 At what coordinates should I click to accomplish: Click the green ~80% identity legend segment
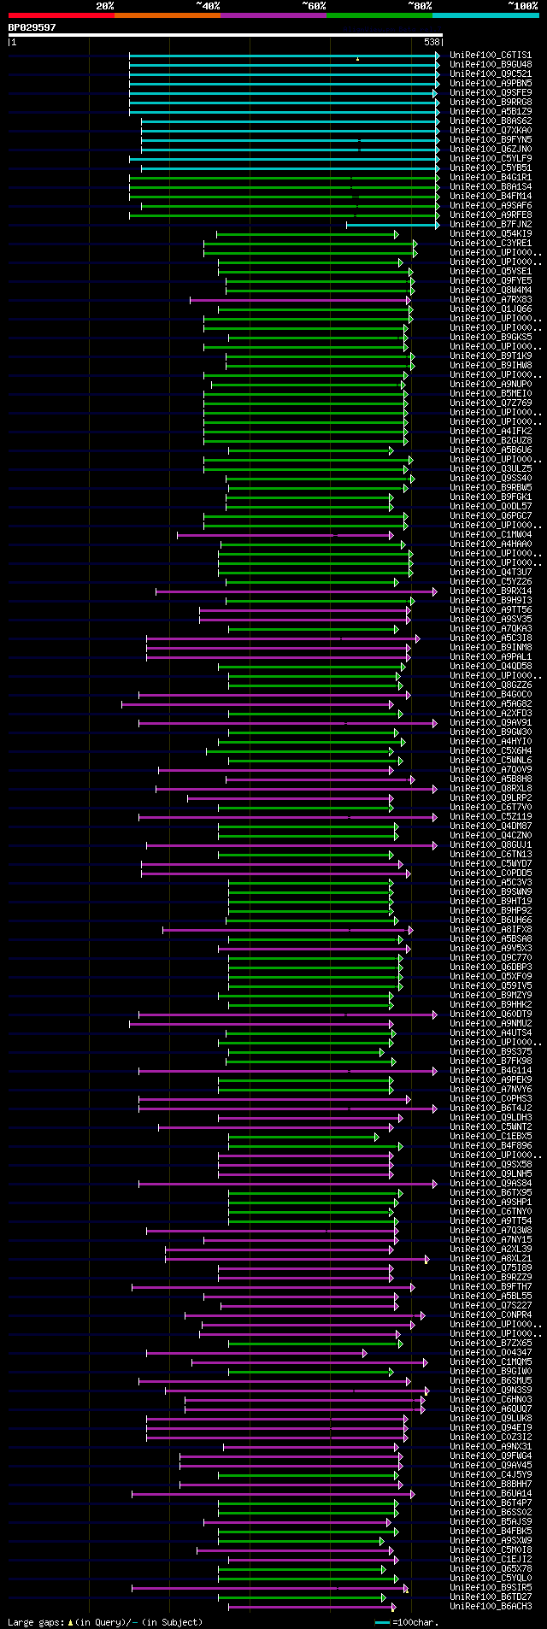(x=379, y=15)
